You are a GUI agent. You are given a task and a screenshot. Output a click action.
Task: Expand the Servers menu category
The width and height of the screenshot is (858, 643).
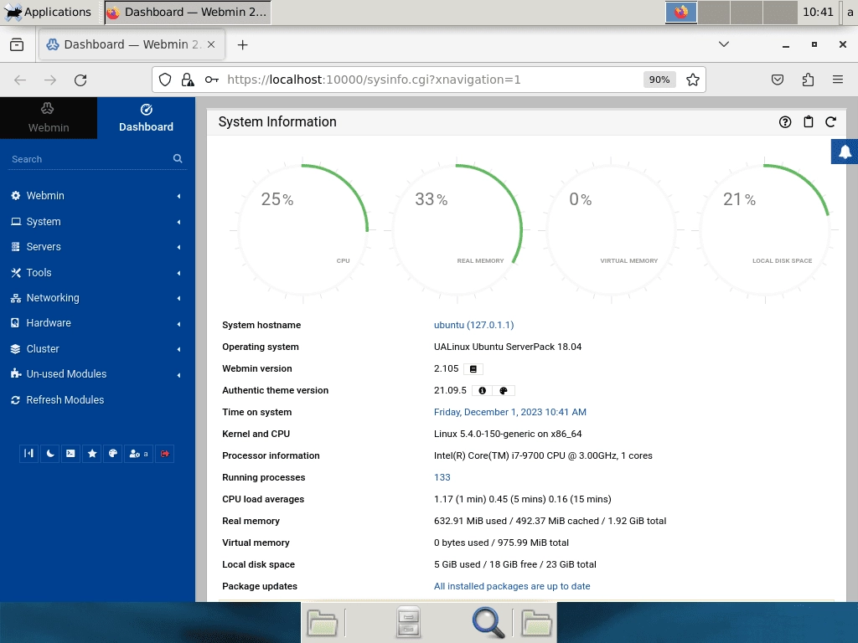click(x=97, y=247)
